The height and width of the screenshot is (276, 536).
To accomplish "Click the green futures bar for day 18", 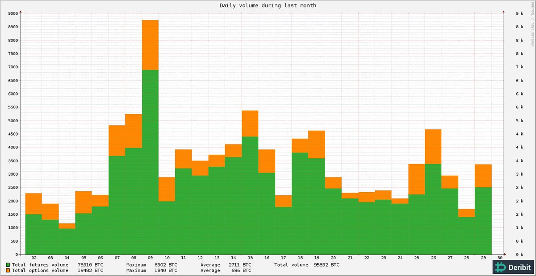I will 300,203.
